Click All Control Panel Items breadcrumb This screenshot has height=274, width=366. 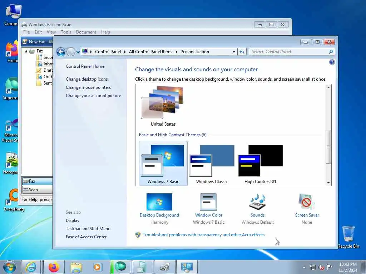[x=150, y=52]
